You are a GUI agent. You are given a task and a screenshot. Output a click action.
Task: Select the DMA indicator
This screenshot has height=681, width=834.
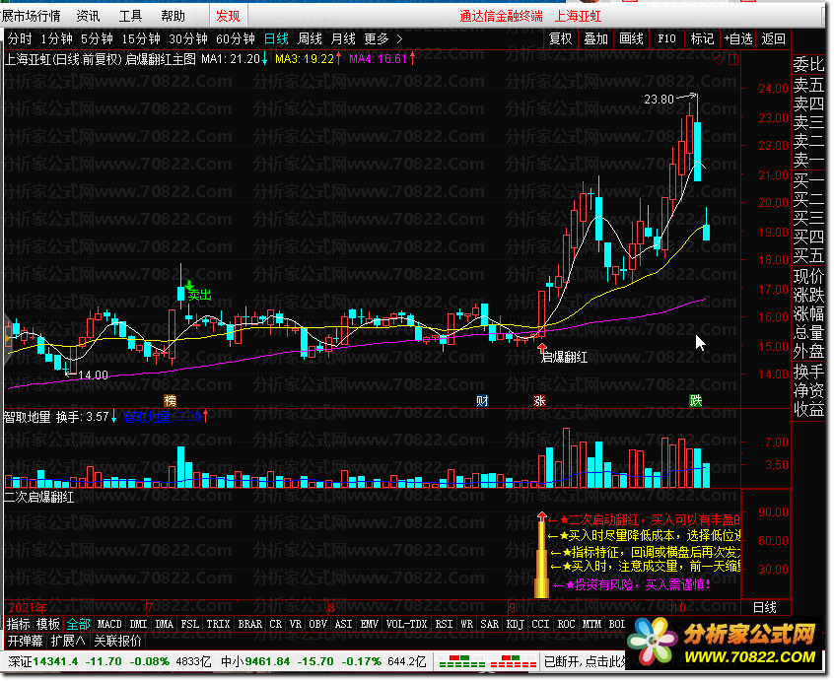[x=164, y=624]
